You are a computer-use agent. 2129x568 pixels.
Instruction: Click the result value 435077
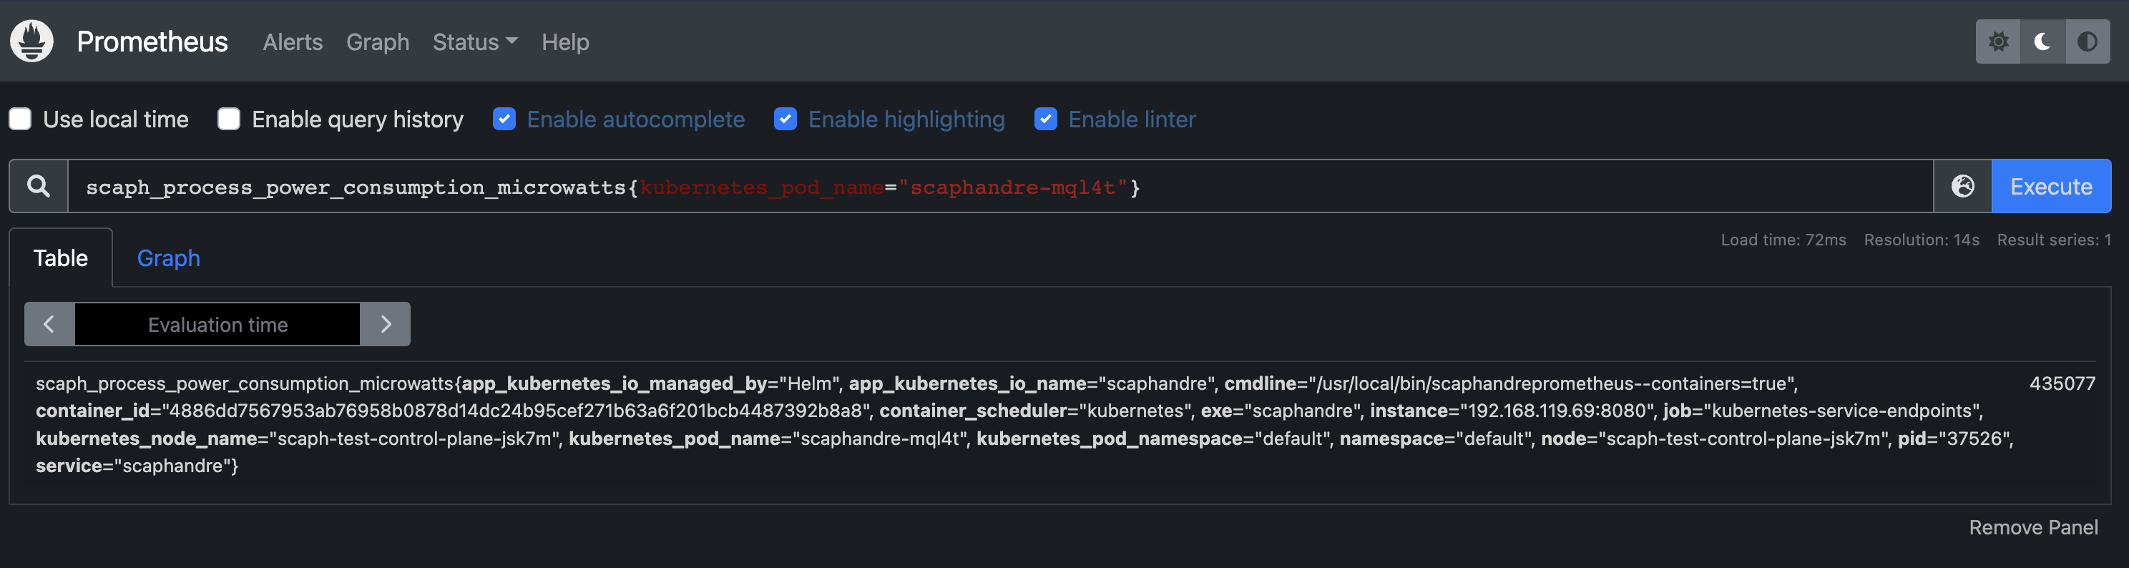(2062, 383)
